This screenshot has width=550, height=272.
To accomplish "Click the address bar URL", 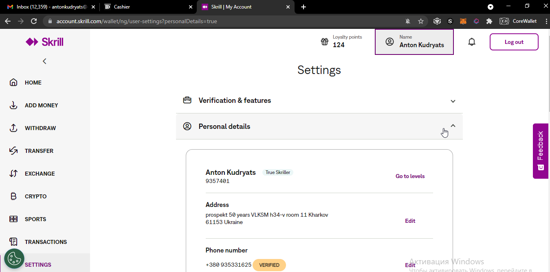I will [x=137, y=21].
